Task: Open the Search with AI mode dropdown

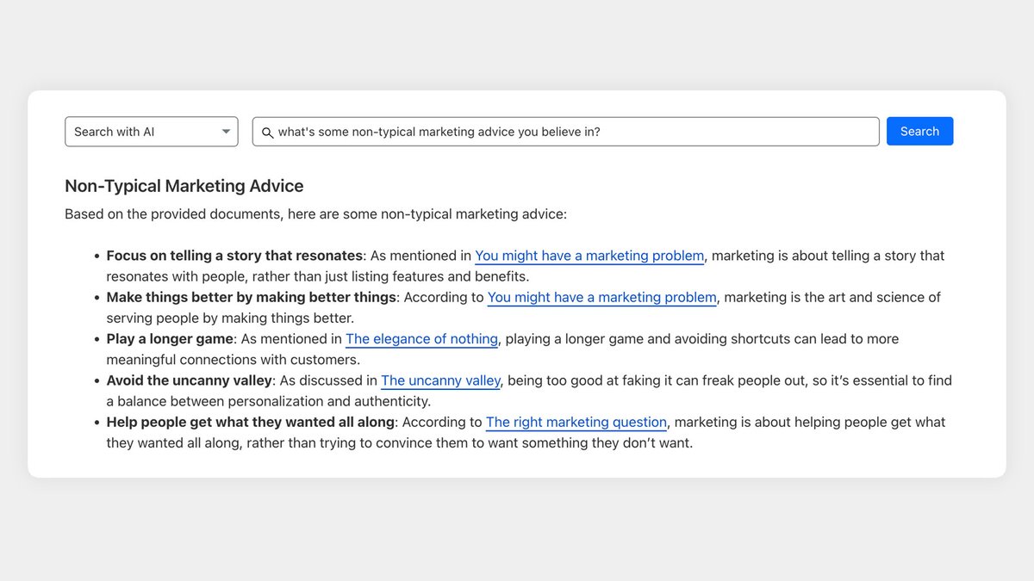Action: [x=151, y=132]
